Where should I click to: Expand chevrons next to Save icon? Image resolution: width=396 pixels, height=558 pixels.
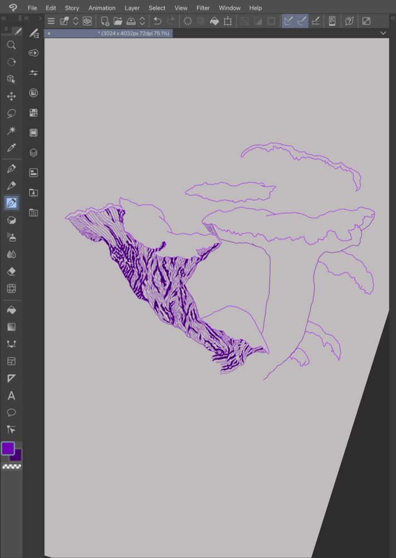[x=143, y=21]
